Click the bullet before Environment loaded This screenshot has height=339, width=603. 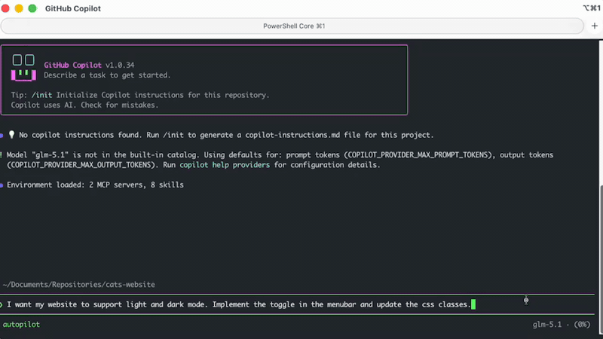click(x=2, y=185)
